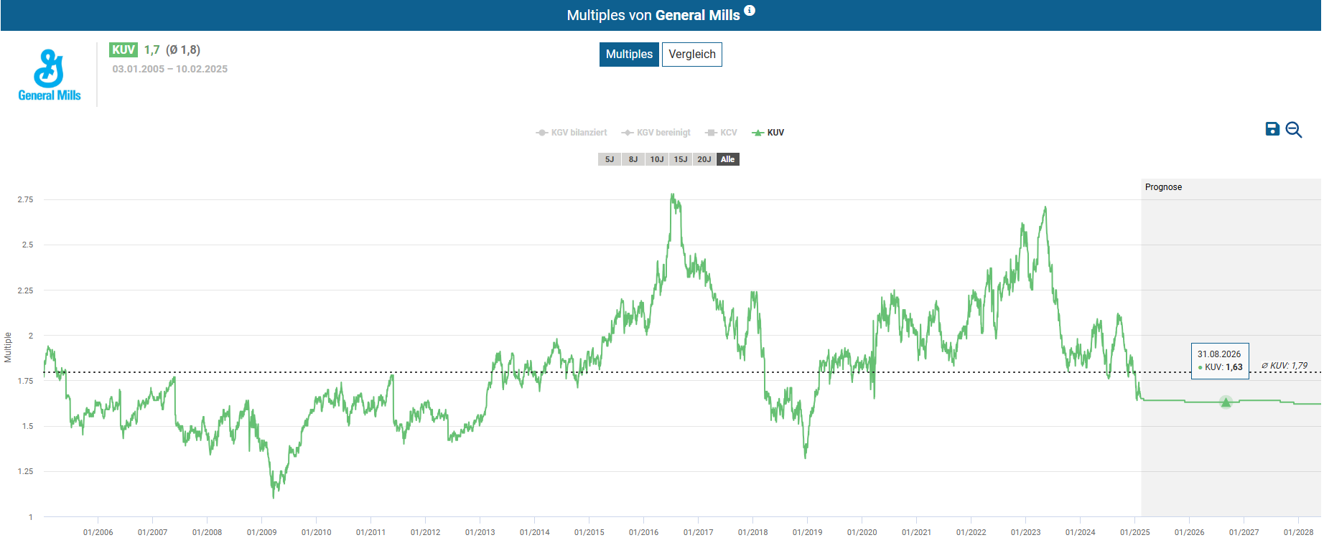Click the General Mills logo
The height and width of the screenshot is (558, 1324).
click(x=50, y=75)
